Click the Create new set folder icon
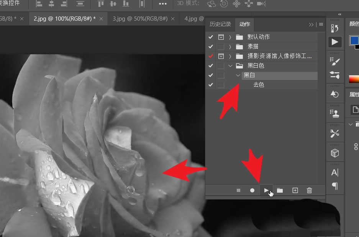The width and height of the screenshot is (359, 237). 280,190
